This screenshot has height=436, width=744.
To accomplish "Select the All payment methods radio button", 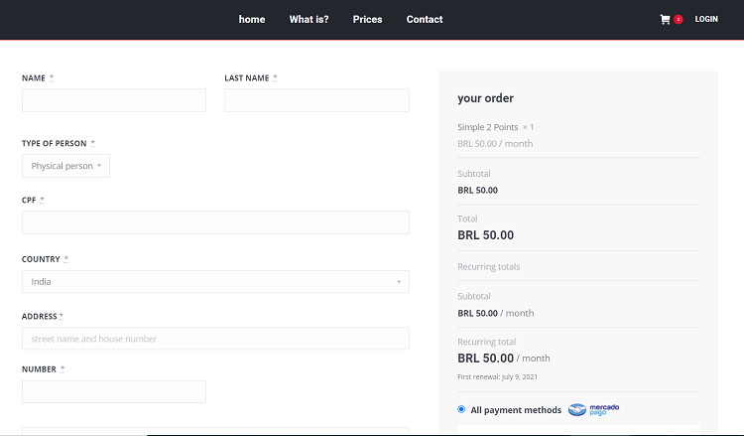I will (461, 409).
